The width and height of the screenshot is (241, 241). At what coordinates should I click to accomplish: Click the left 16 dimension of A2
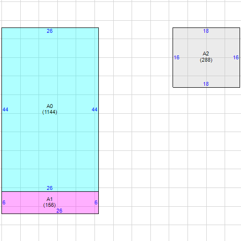[176, 57]
